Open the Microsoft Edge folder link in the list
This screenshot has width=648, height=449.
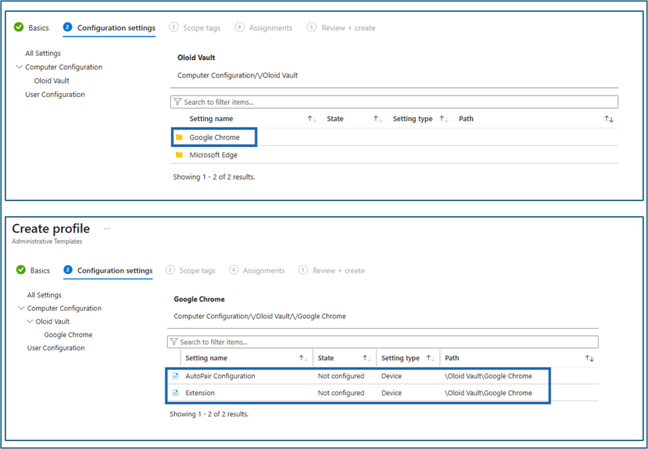[213, 155]
